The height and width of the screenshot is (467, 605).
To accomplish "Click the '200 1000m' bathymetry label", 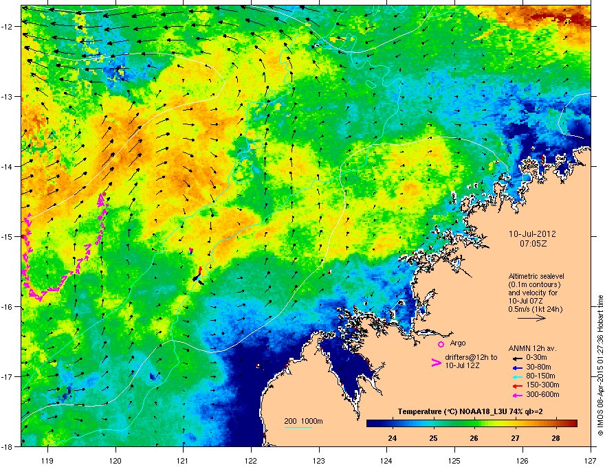I will [x=303, y=421].
